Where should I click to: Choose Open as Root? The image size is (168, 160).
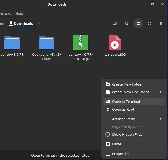pos(134,109)
